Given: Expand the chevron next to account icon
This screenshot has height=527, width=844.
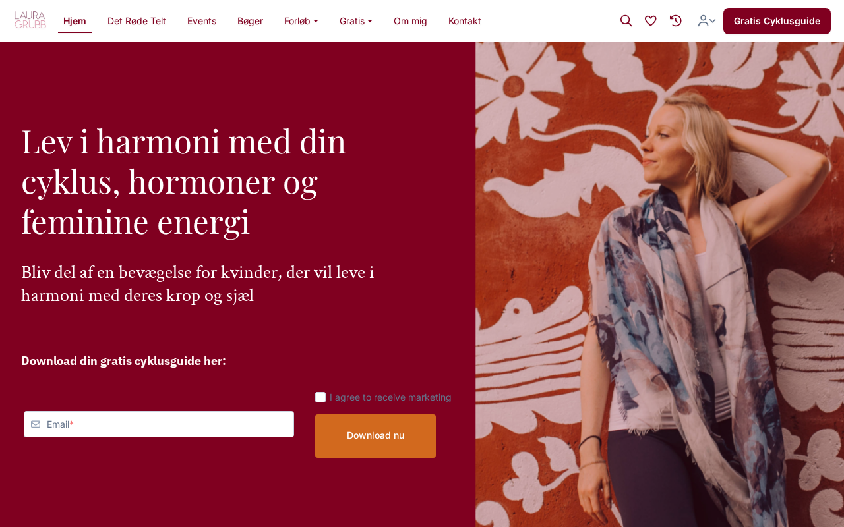Looking at the screenshot, I should 713,21.
